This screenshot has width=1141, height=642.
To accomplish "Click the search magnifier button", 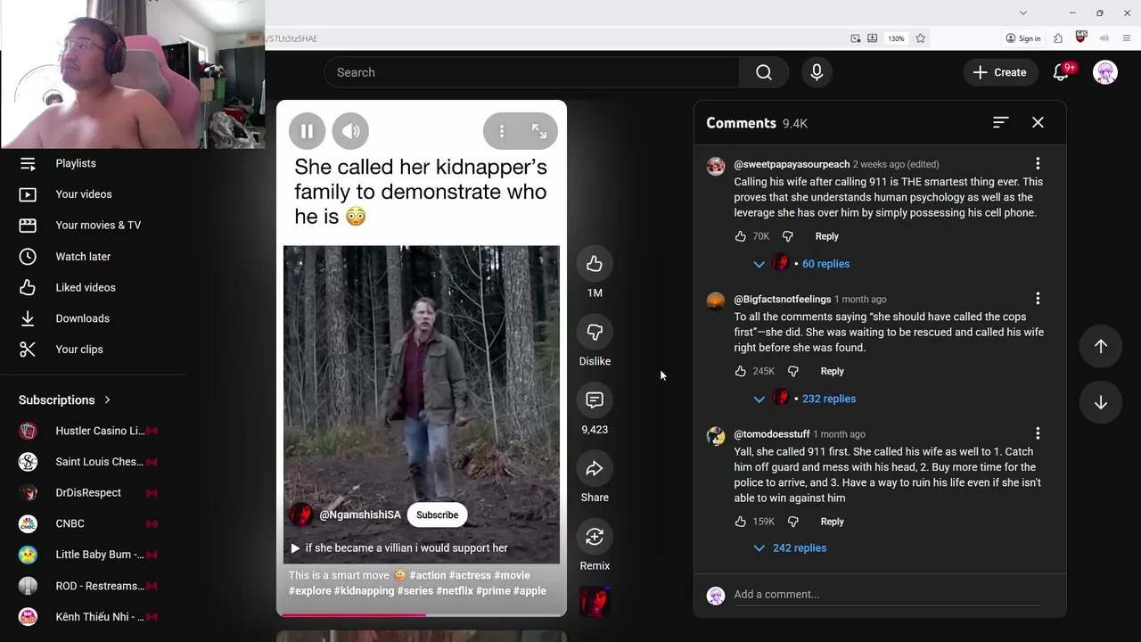I will [764, 72].
